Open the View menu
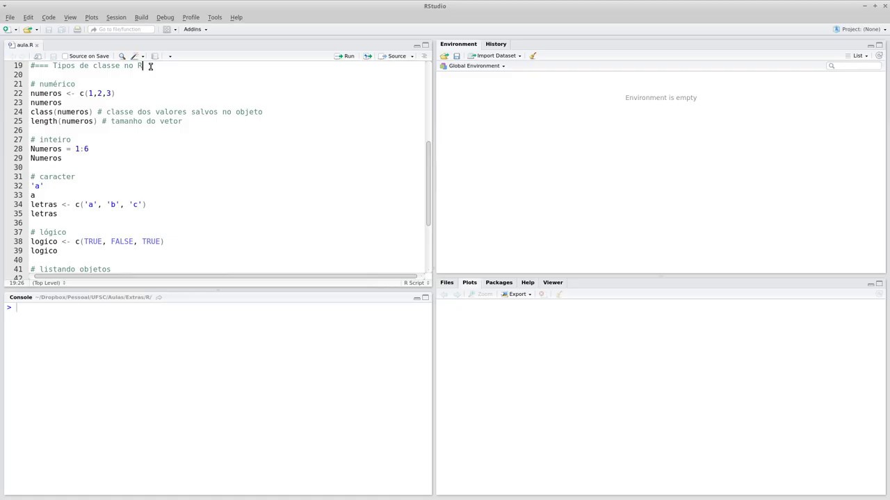The width and height of the screenshot is (890, 500). pyautogui.click(x=70, y=17)
